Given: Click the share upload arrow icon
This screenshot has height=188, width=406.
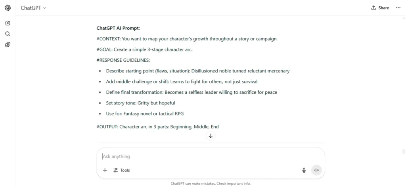Looking at the screenshot, I should click(373, 8).
